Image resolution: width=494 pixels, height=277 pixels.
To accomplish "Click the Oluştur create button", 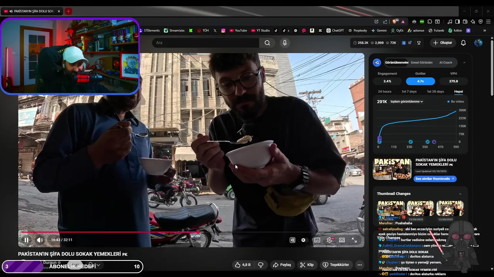I will tap(442, 43).
